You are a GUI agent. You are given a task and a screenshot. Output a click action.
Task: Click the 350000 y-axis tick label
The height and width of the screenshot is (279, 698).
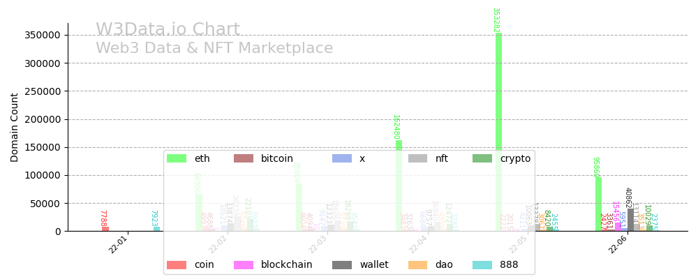[x=42, y=35]
